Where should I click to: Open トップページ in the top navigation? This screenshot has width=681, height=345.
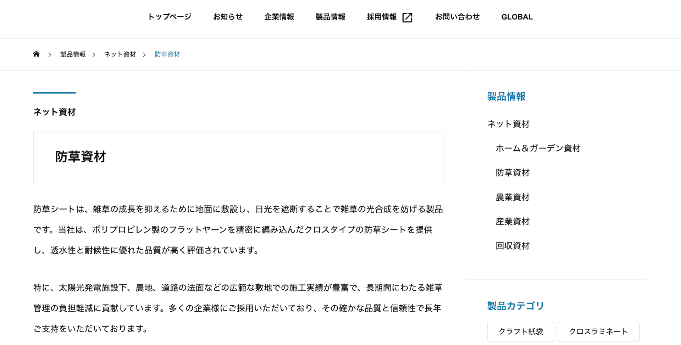170,17
